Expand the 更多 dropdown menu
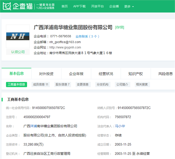Screen dimensions: 175x159 pos(129,6)
